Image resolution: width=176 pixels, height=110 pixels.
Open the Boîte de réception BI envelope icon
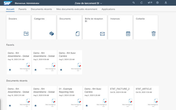pyautogui.click(x=102, y=34)
